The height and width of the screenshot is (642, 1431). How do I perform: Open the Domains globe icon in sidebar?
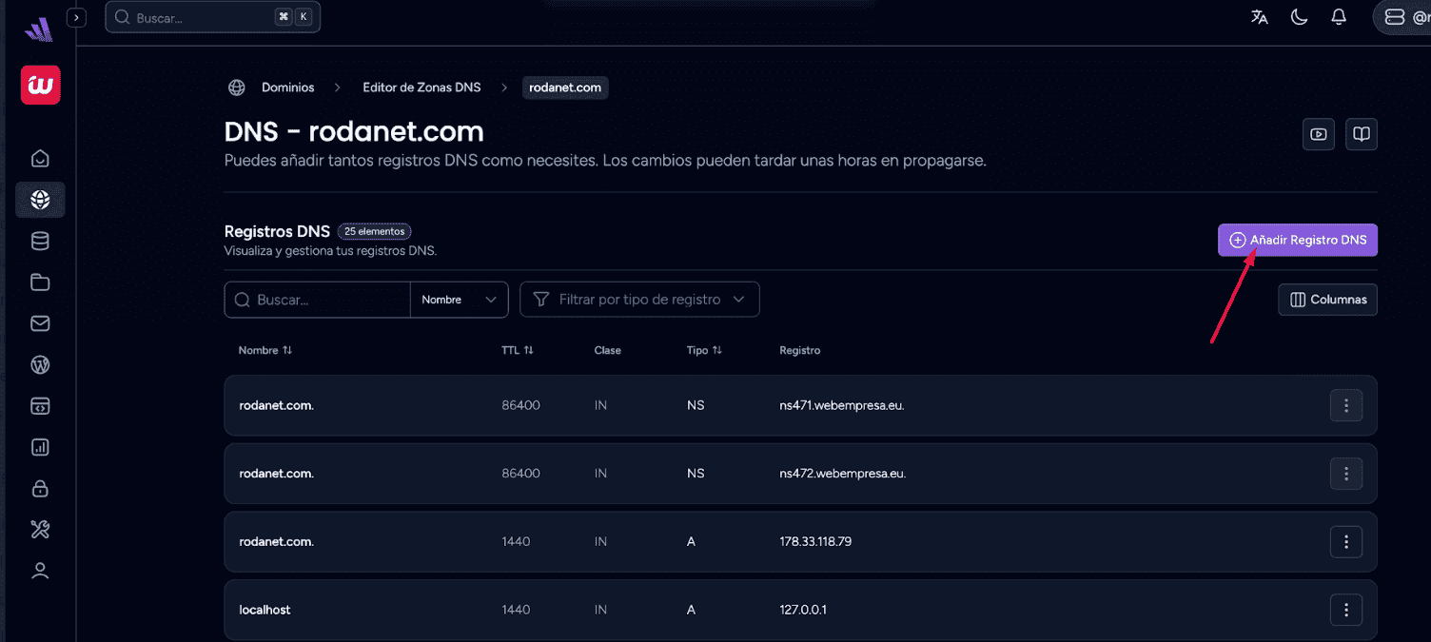pyautogui.click(x=40, y=200)
